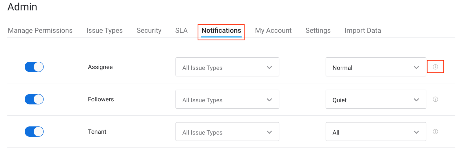464x148 pixels.
Task: Click the info icon beside Quiet dropdown
Action: (x=435, y=99)
